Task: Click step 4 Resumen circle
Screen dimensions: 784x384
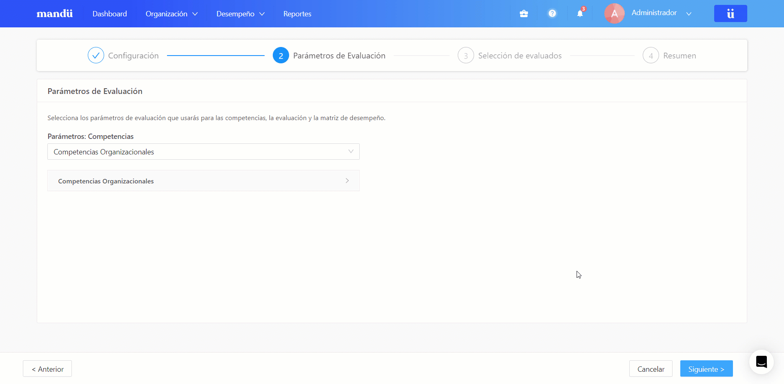Action: pos(651,56)
